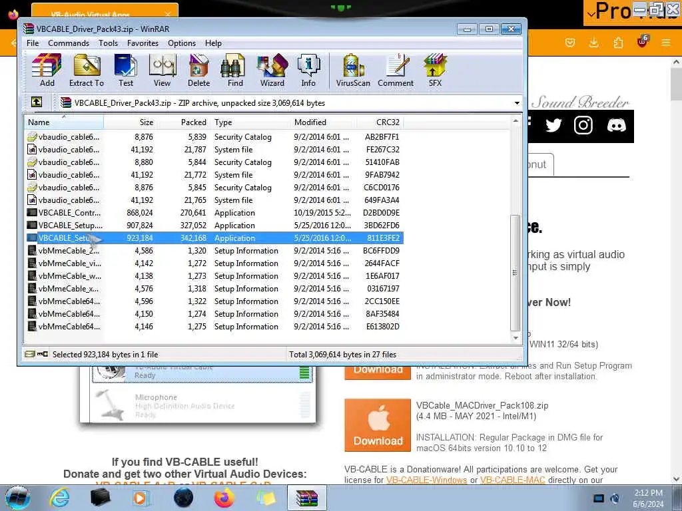Open the VB-CABLE-Windows link

[x=426, y=480]
